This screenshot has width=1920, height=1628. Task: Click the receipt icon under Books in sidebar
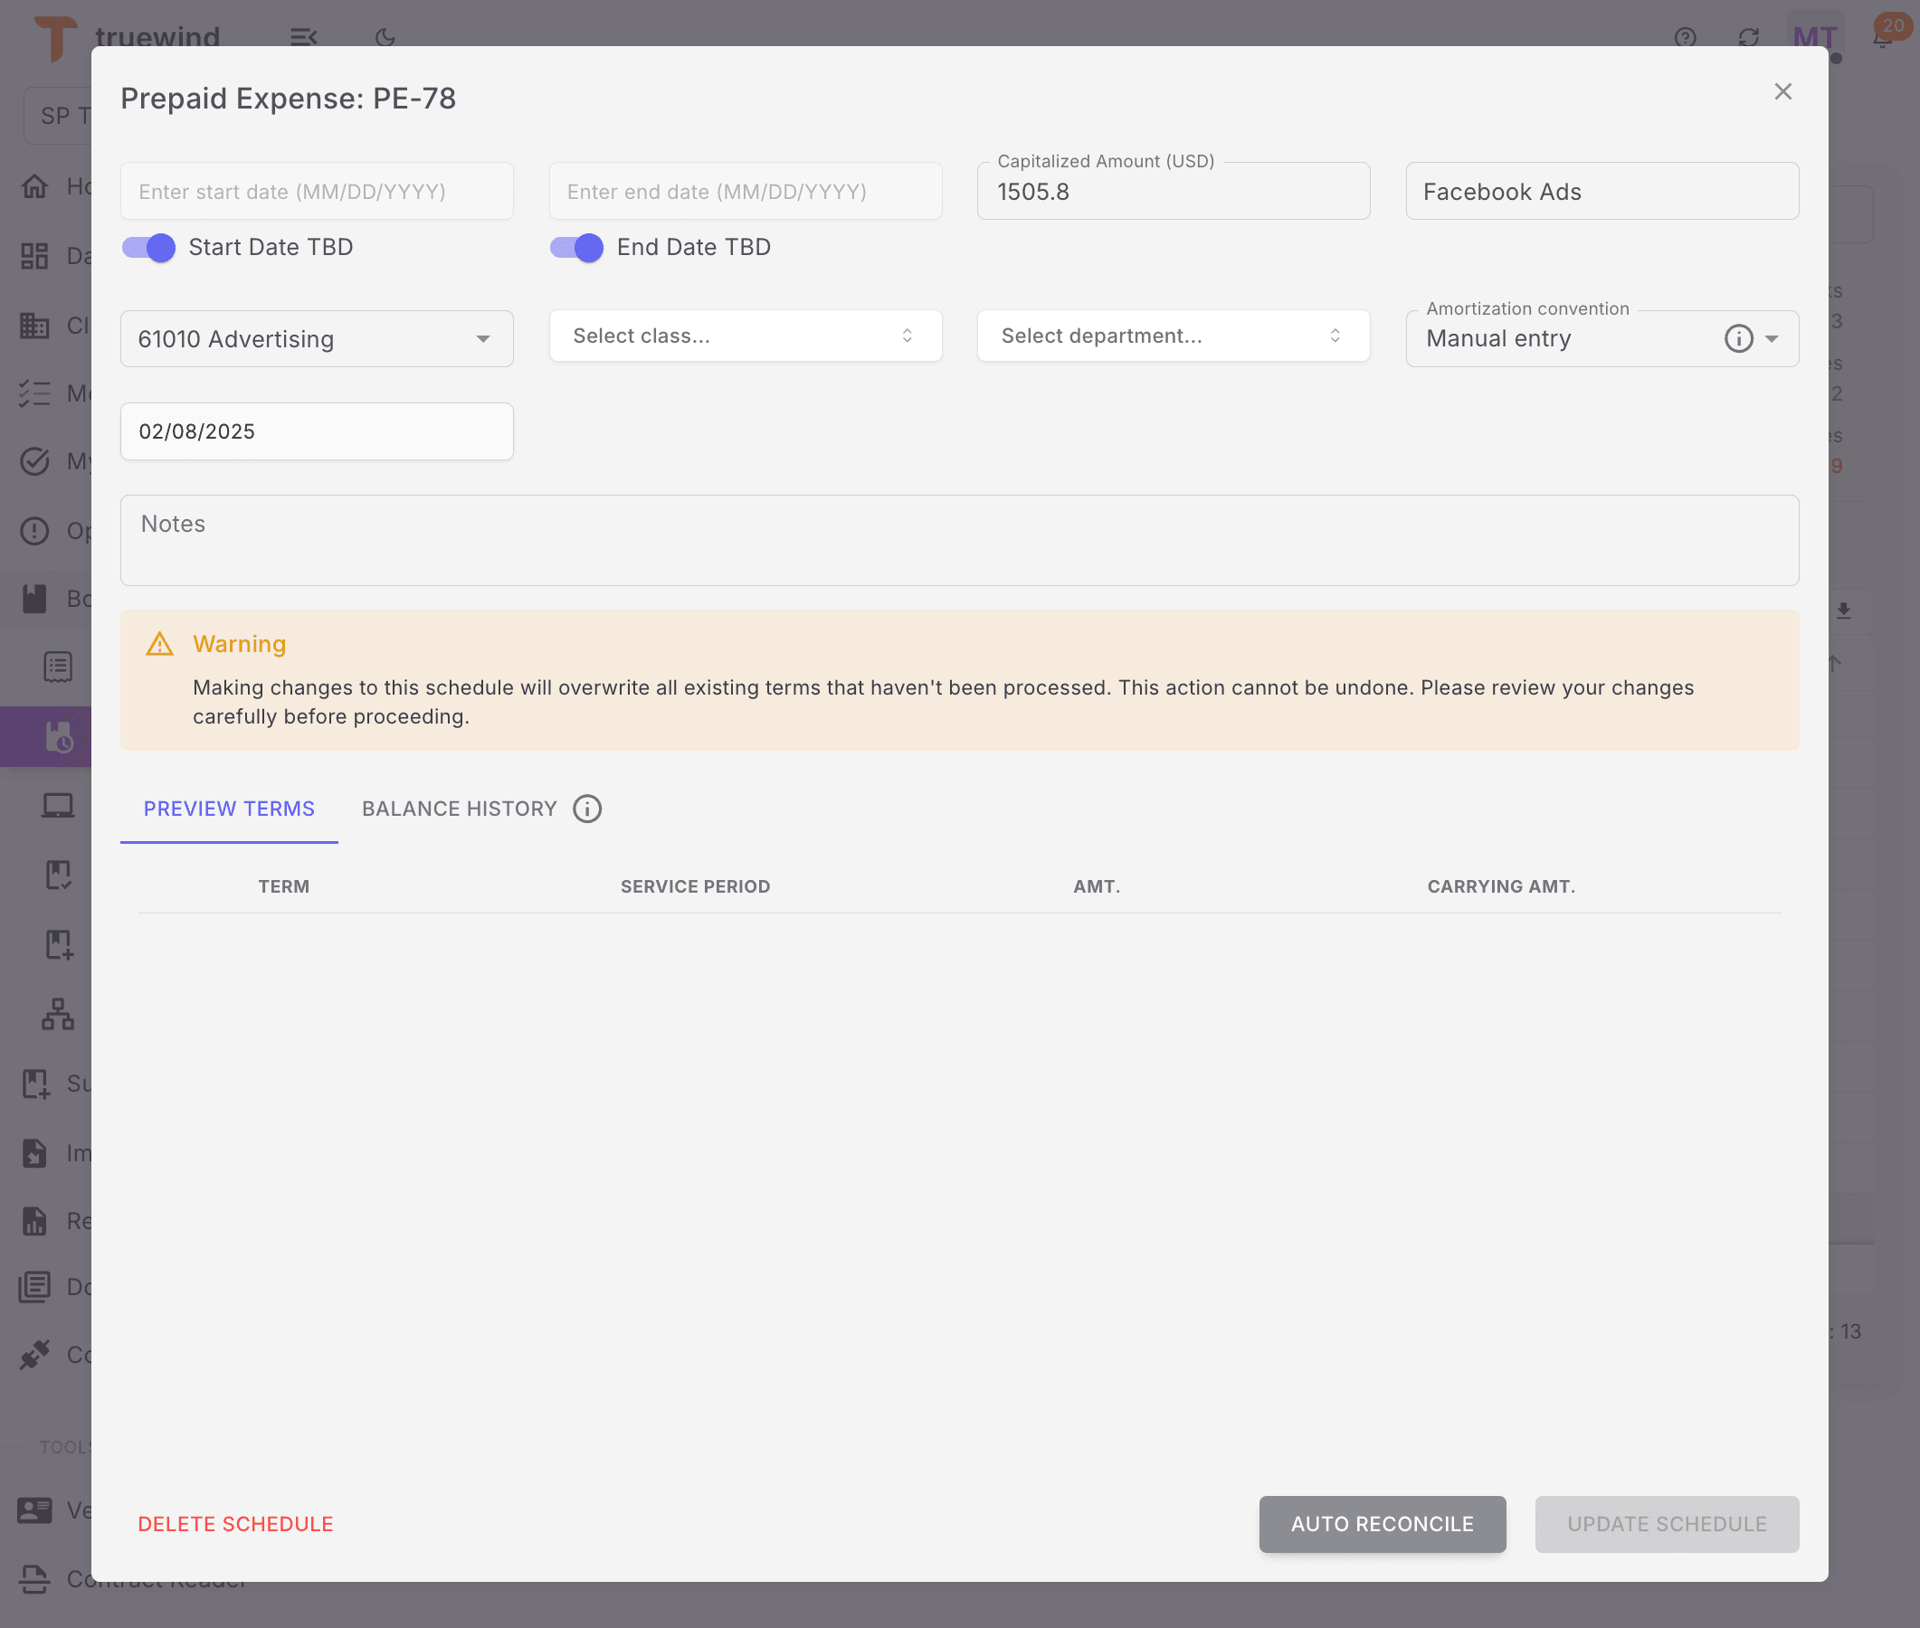57,666
